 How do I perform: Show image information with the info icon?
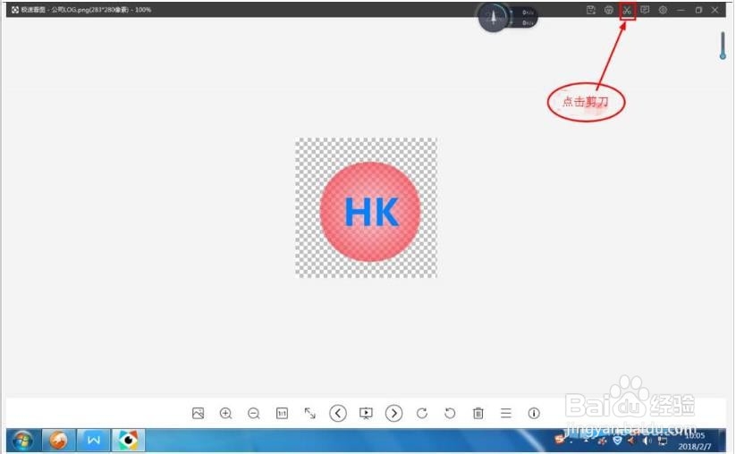pos(534,413)
